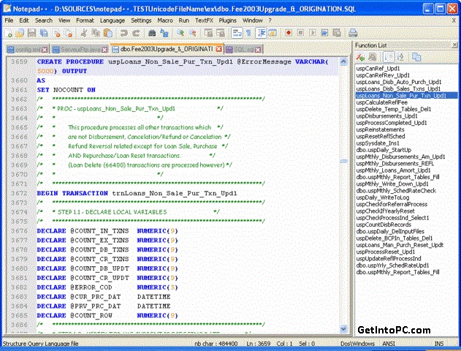Click the editor scrollbar down arrow
The width and height of the screenshot is (461, 351).
point(343,329)
